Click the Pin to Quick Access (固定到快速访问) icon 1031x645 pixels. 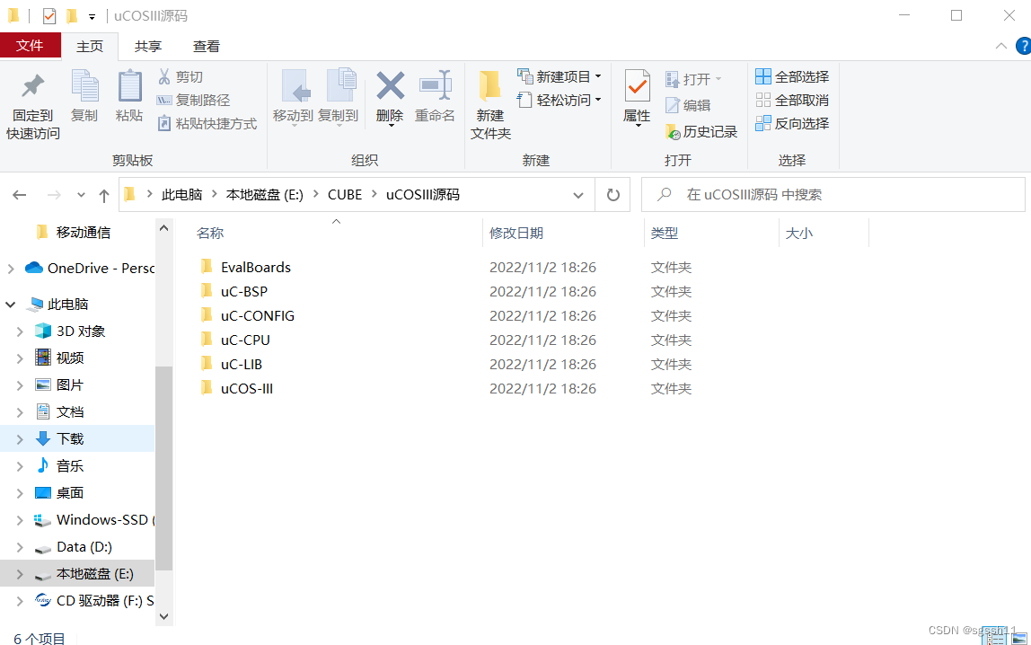pyautogui.click(x=32, y=87)
